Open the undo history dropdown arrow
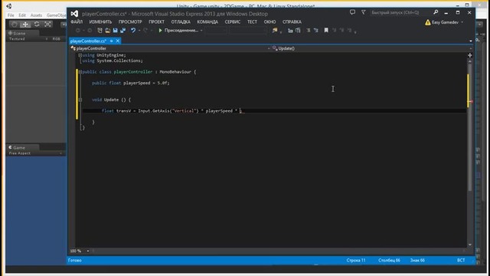The width and height of the screenshot is (490, 276). (x=139, y=31)
